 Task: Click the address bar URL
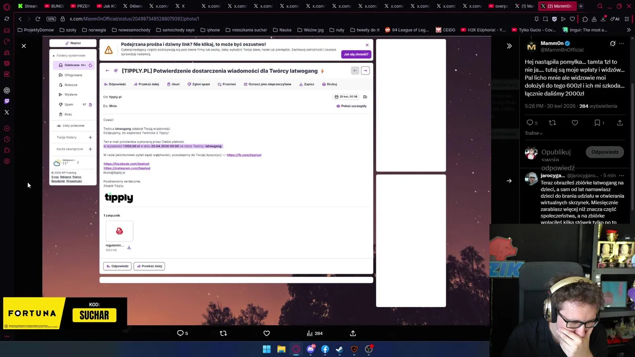[x=134, y=19]
